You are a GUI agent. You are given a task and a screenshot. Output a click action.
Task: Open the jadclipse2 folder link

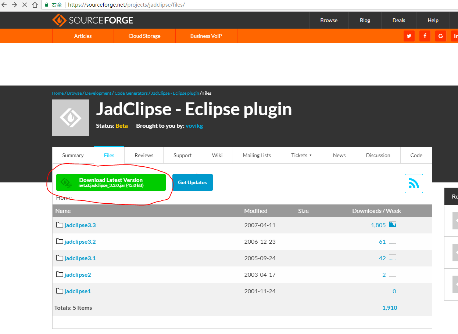click(x=78, y=275)
